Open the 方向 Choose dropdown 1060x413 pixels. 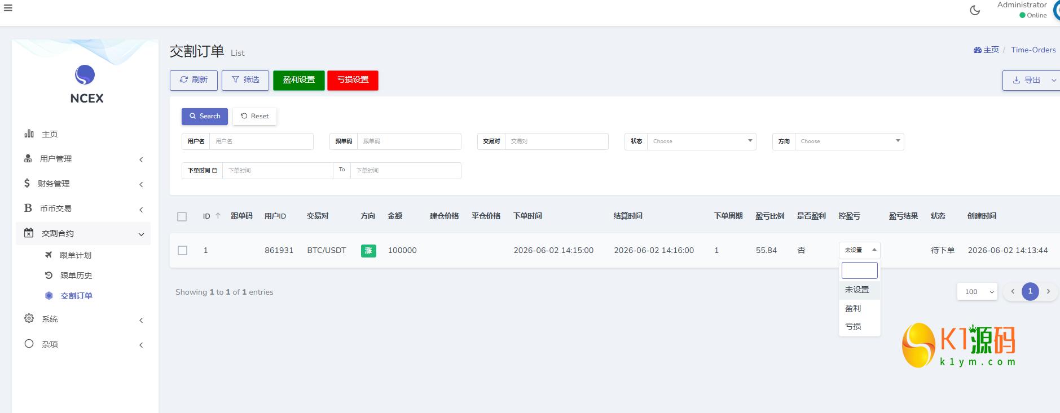850,141
